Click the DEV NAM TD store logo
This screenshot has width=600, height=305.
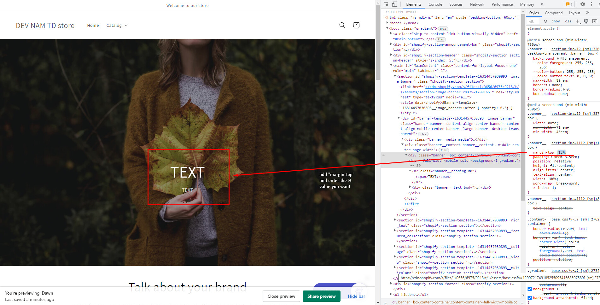(x=45, y=26)
